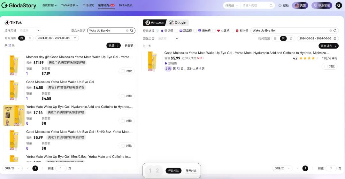The height and width of the screenshot is (179, 345).
Task: Select 月 in Amazon time range
Action: 291,39
